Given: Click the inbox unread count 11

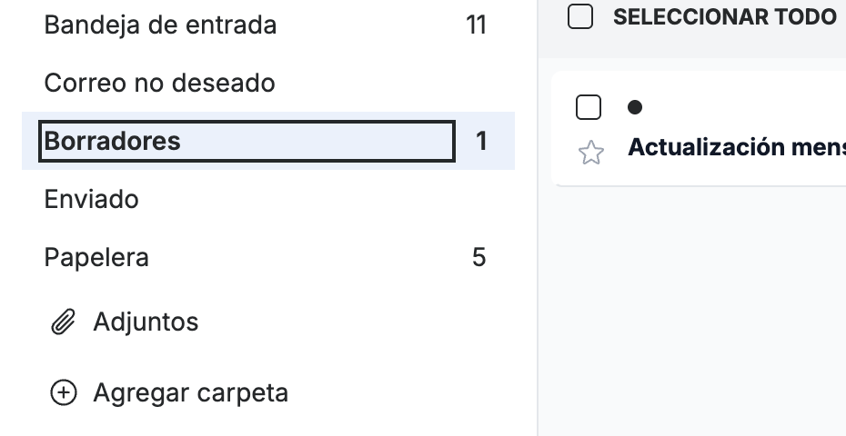Looking at the screenshot, I should tap(476, 25).
